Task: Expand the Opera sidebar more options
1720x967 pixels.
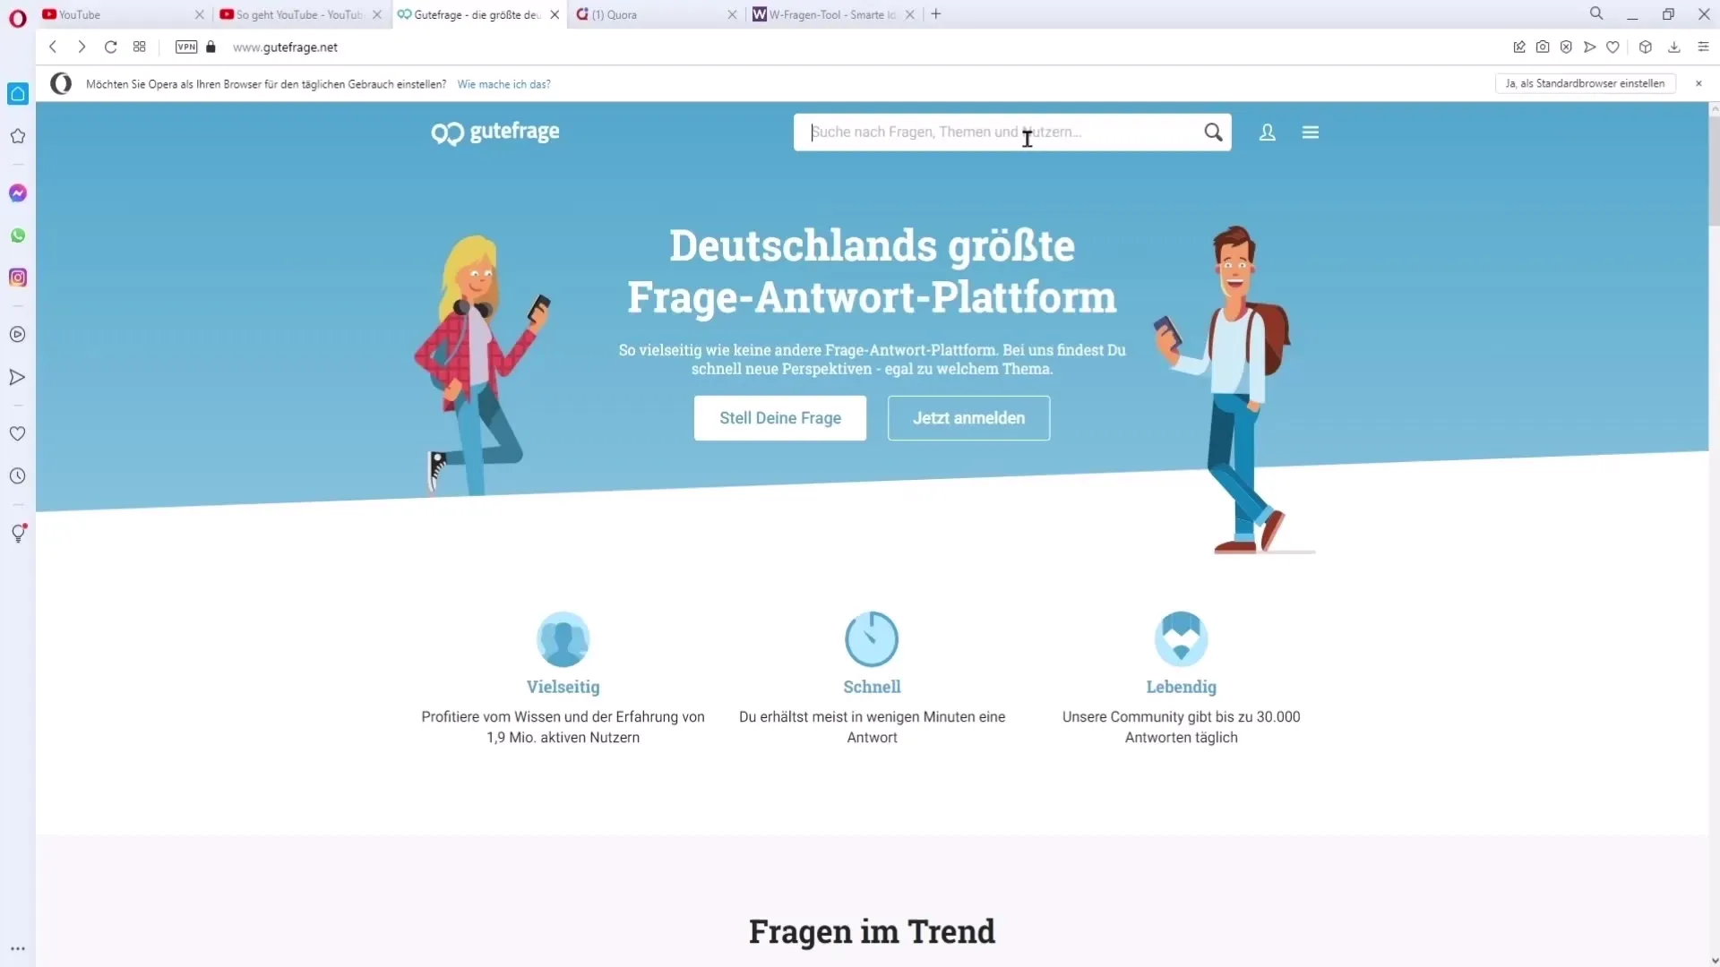Action: click(16, 948)
